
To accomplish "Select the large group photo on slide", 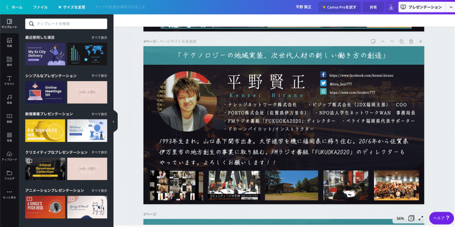I will tap(396, 185).
